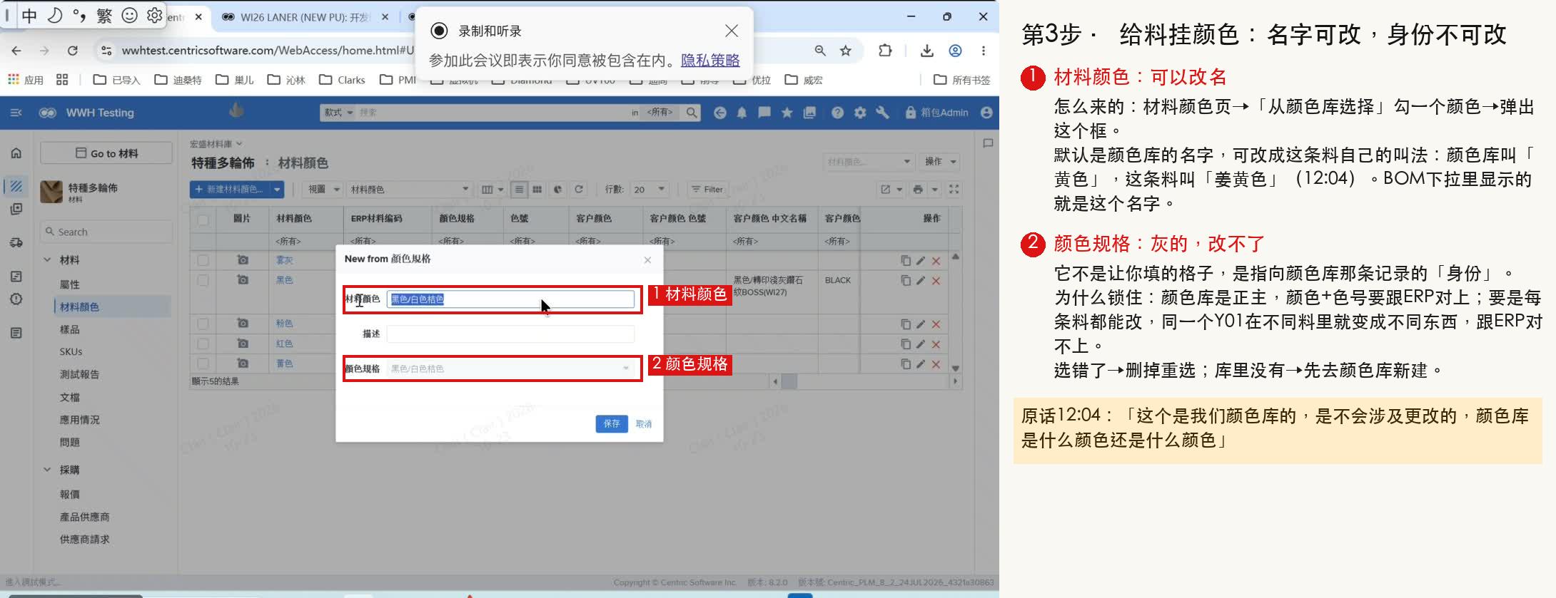Open the 樣品 sidebar item
The height and width of the screenshot is (598, 1556).
[x=70, y=330]
